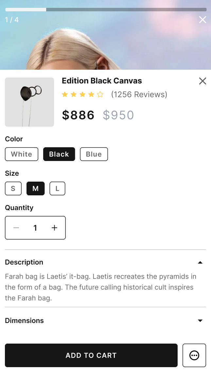Pick size L

pos(57,188)
